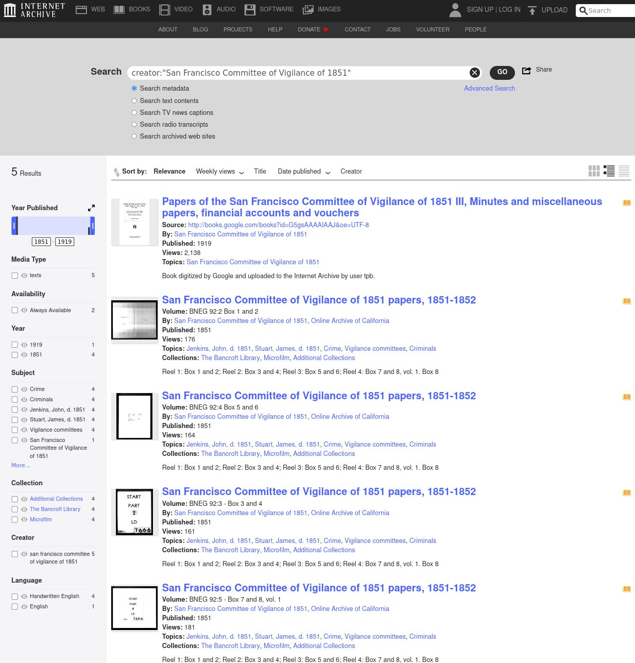This screenshot has width=635, height=663.
Task: Select Search text contents radio button
Action: [x=134, y=101]
